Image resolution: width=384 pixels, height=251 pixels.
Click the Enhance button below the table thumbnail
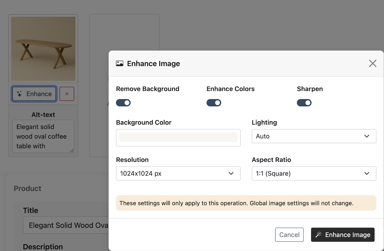(x=34, y=94)
